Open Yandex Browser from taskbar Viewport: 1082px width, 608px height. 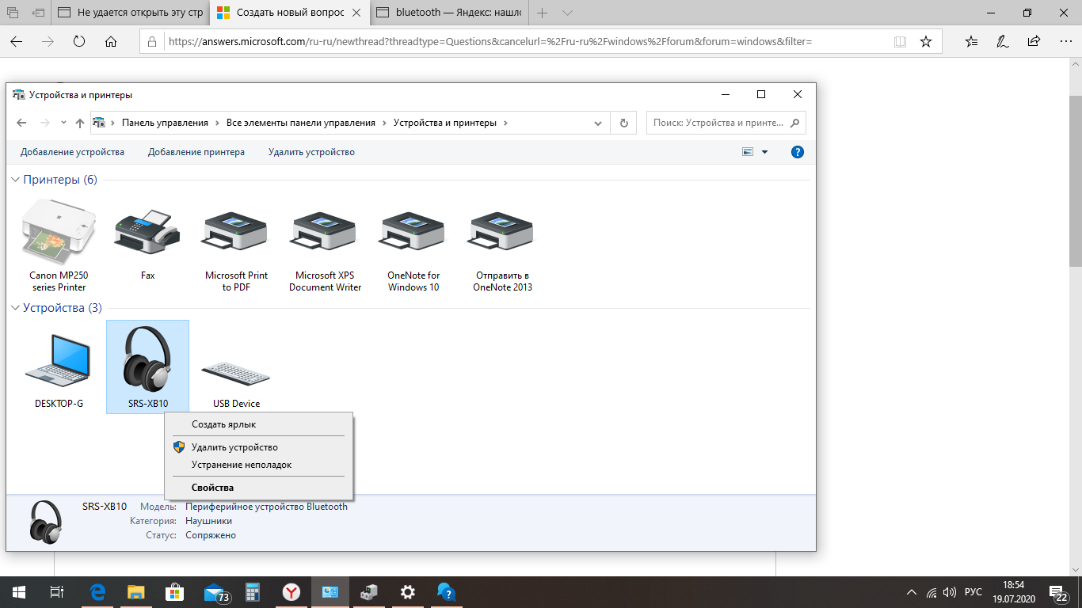292,592
